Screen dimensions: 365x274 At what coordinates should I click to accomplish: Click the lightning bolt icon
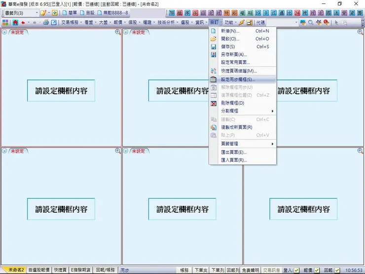tap(242, 23)
